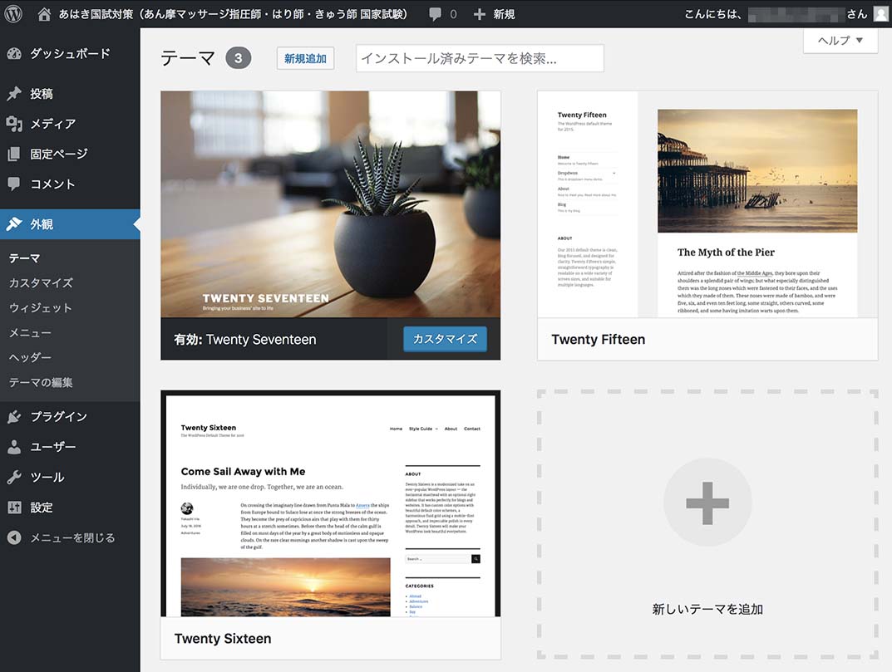Open the 設定 menu
Screen dimensions: 892x672
click(42, 507)
